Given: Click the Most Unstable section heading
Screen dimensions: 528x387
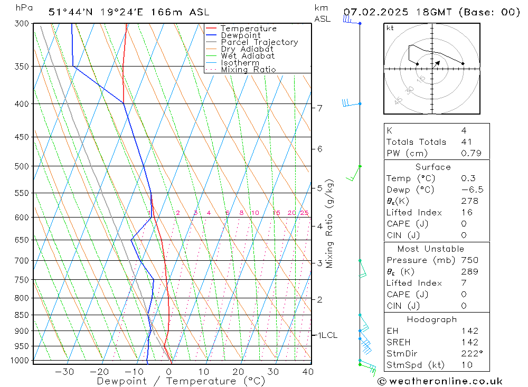Looking at the screenshot, I should point(431,249).
